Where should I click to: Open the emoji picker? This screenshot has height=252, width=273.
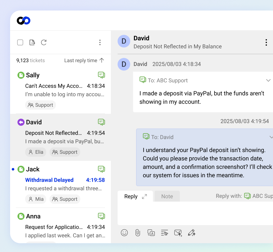pyautogui.click(x=124, y=233)
